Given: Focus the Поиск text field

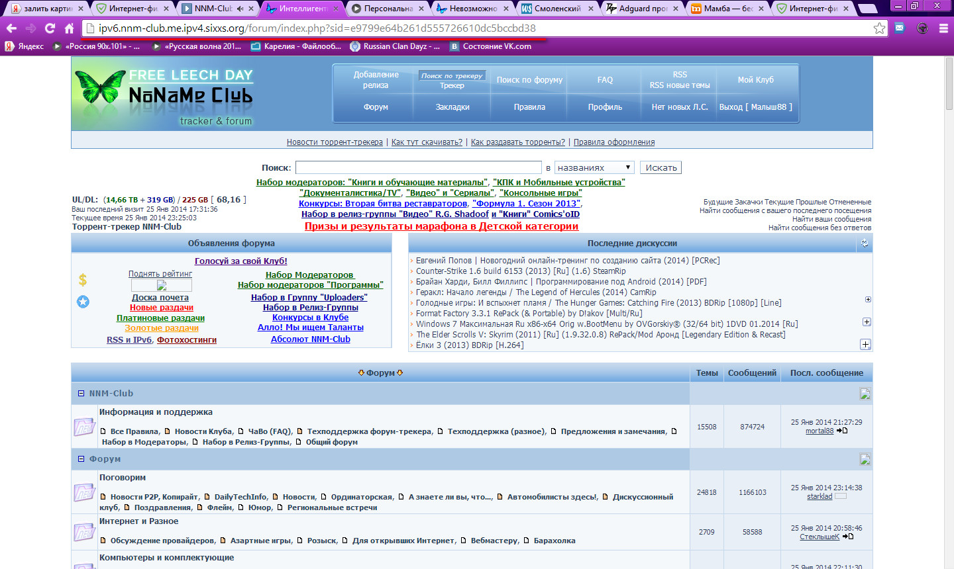Looking at the screenshot, I should [x=418, y=167].
